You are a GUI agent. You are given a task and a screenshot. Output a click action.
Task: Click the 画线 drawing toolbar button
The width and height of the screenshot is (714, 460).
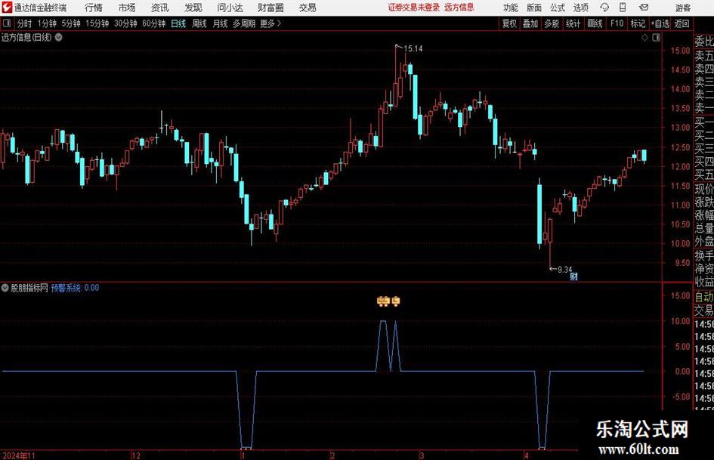pyautogui.click(x=595, y=23)
